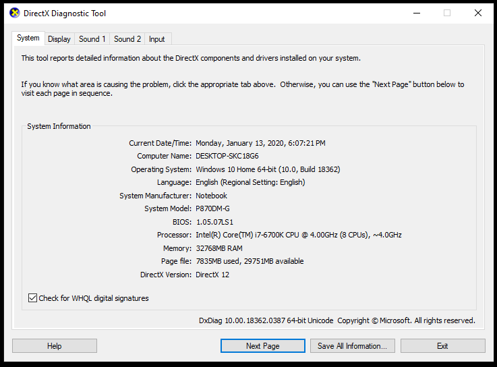
Task: Click the disabled maximize window button
Action: point(447,13)
